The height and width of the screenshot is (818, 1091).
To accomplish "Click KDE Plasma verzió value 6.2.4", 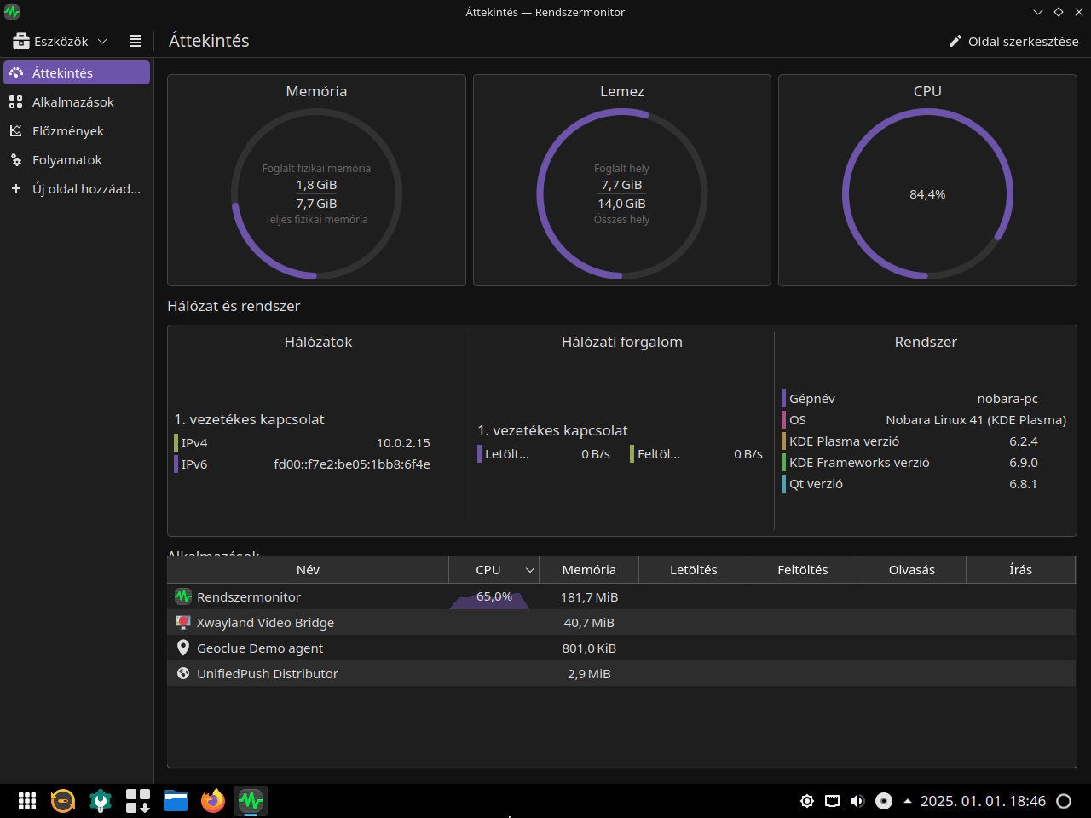I will [1024, 441].
